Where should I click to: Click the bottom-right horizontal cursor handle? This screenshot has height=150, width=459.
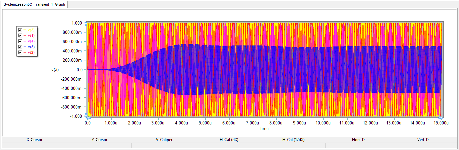click(441, 117)
